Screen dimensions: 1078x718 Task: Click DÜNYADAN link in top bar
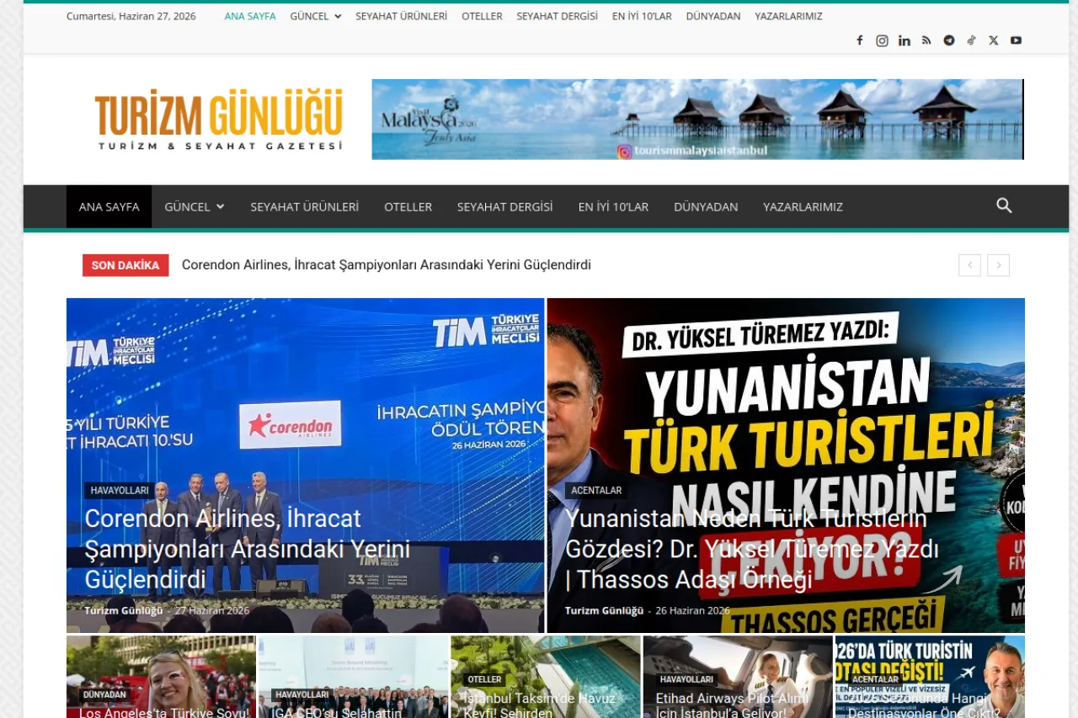coord(713,16)
